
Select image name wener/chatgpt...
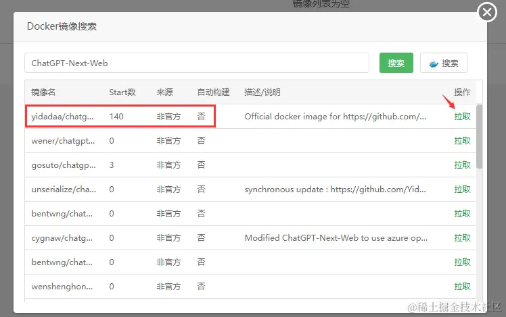click(63, 141)
